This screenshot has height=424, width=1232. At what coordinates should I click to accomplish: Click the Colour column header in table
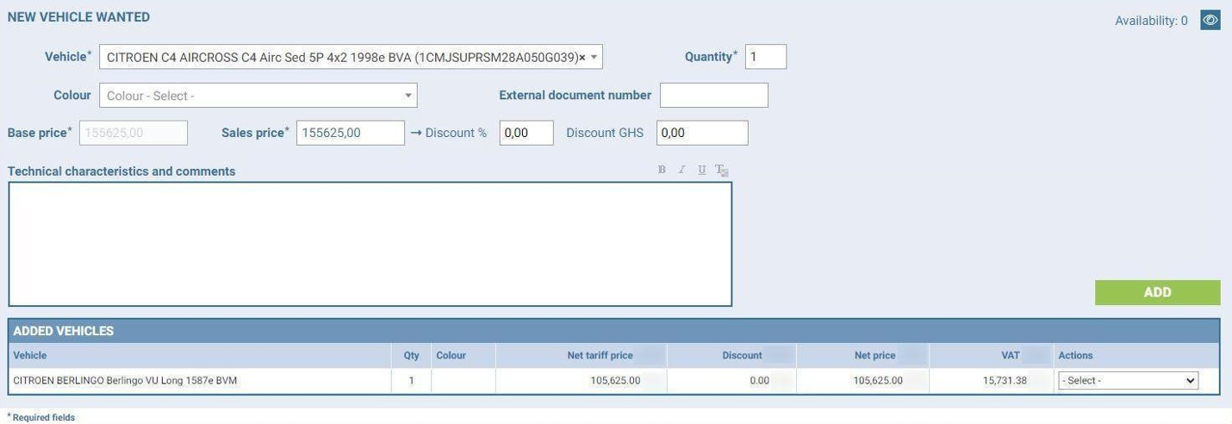[451, 355]
